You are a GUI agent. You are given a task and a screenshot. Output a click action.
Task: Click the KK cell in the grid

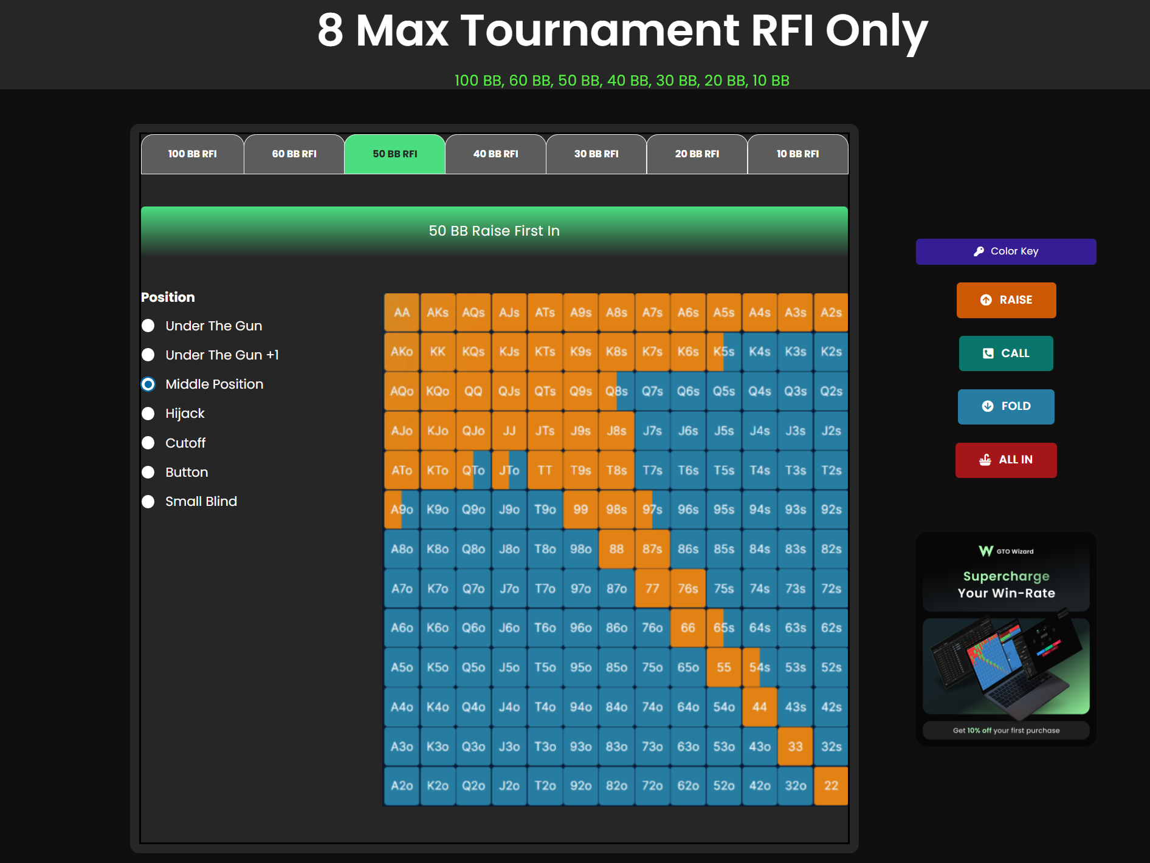tap(438, 352)
